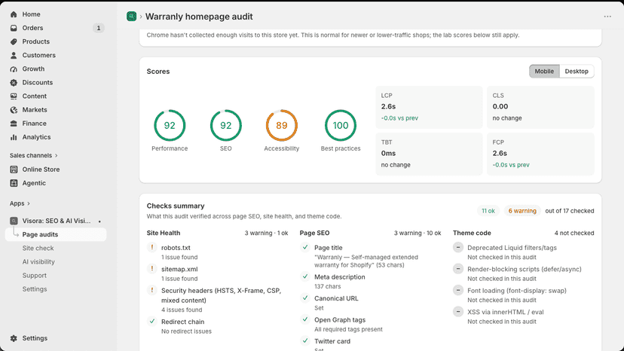The height and width of the screenshot is (351, 624).
Task: Click the 11 ok status badge
Action: tap(488, 211)
